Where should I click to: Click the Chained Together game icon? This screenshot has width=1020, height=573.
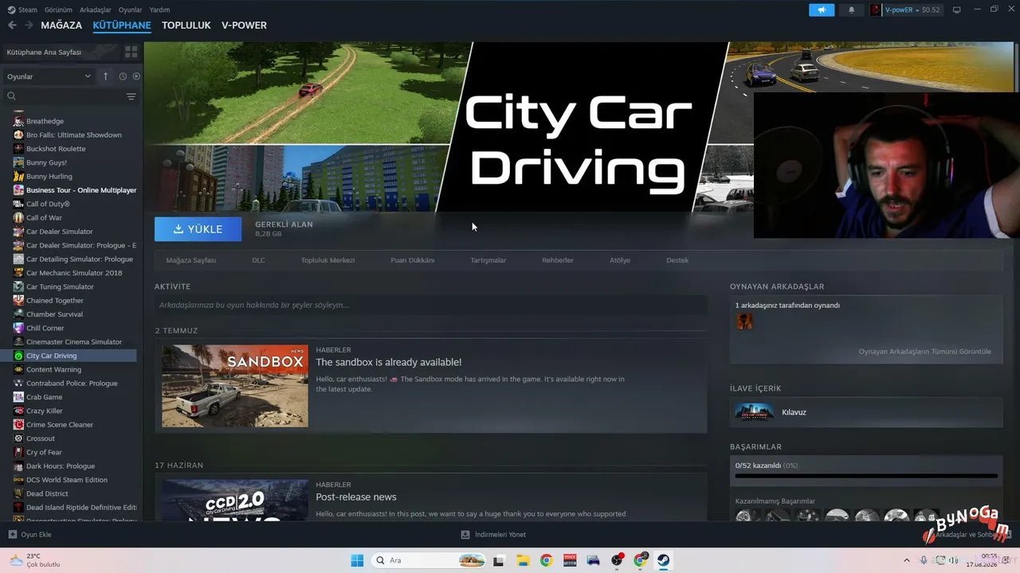(x=18, y=301)
